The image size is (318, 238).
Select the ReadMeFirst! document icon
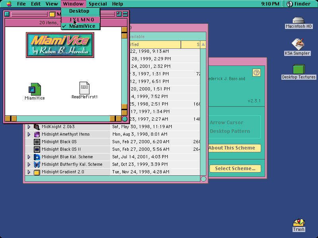pyautogui.click(x=84, y=88)
